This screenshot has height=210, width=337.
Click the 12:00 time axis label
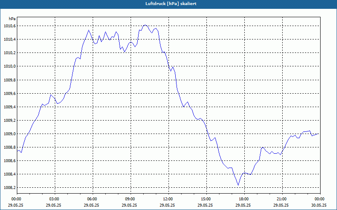168,199
